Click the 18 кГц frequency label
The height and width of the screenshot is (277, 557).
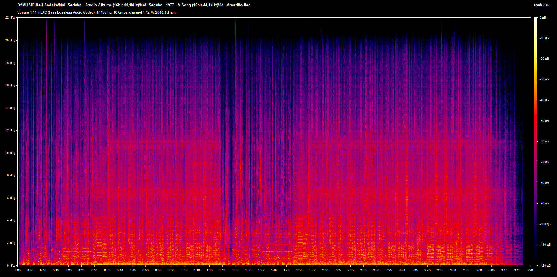[10, 63]
